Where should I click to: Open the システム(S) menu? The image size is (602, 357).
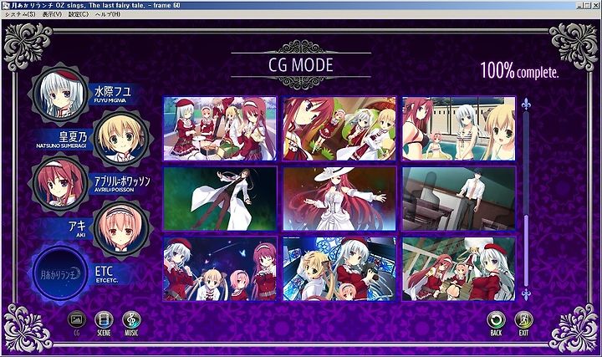[x=20, y=14]
